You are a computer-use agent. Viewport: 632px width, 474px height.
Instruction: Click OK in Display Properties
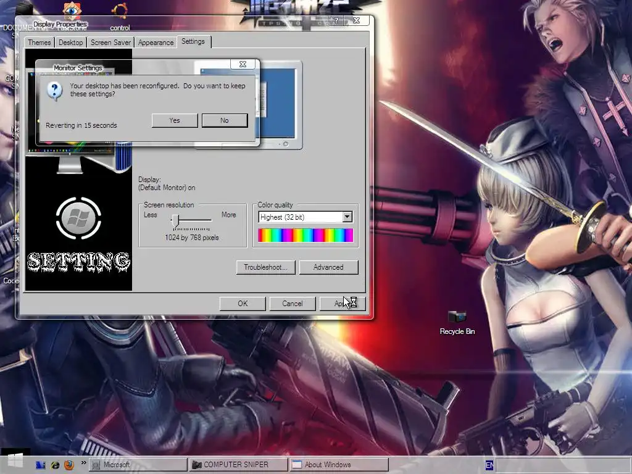pos(243,304)
